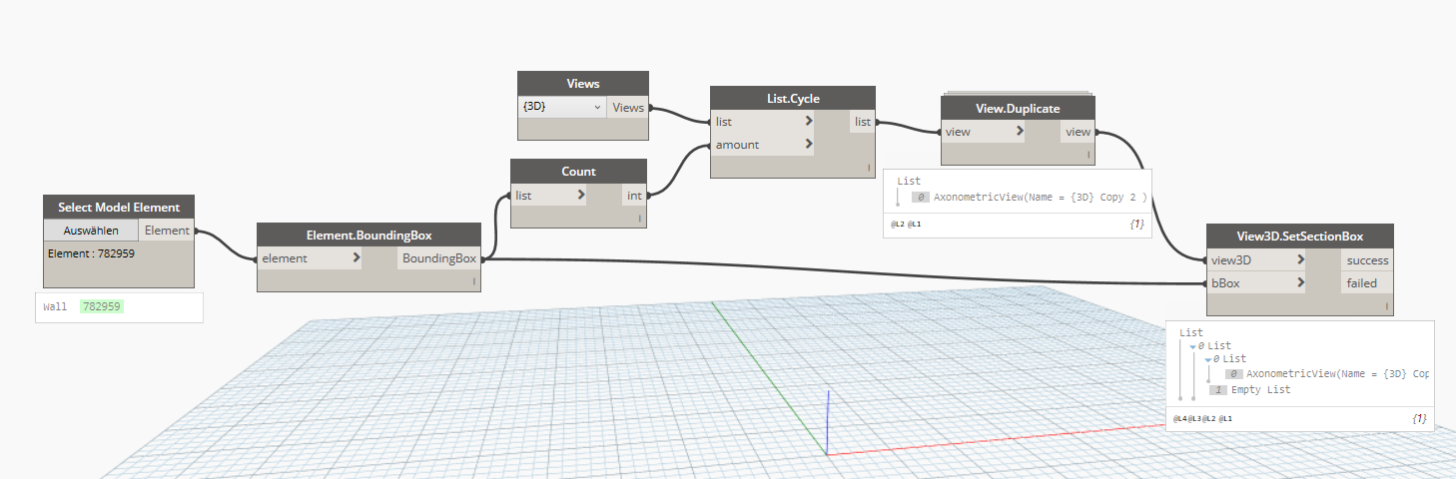1456x479 pixels.
Task: Open the {3D} views dropdown
Action: (562, 107)
